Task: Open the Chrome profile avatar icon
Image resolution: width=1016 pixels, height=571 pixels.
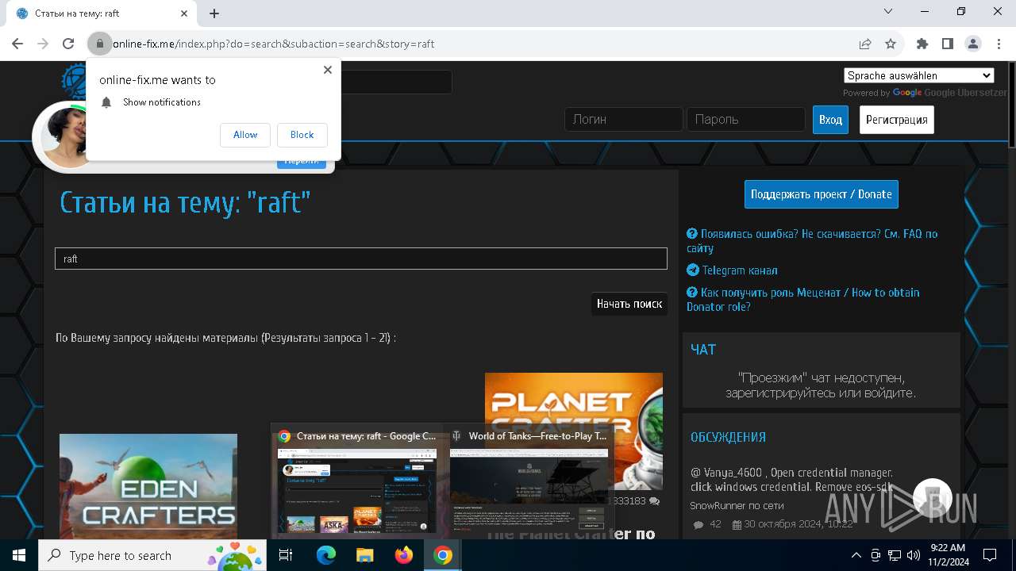Action: [x=973, y=44]
